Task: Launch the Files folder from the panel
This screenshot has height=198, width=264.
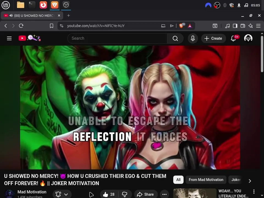Action: click(x=21, y=5)
